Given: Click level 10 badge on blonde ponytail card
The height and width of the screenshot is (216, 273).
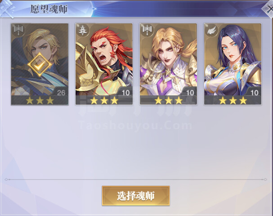Looking at the screenshot, I should 190,92.
